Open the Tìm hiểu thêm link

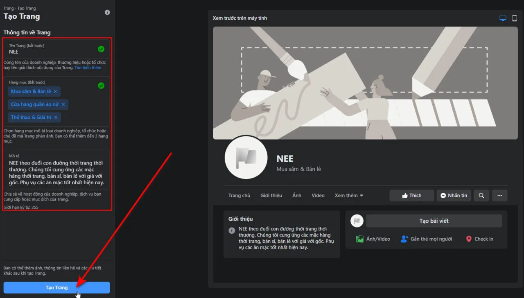(88, 68)
